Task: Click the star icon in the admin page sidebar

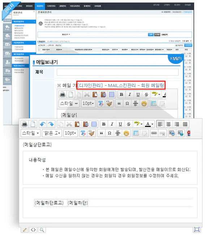Action: tap(7, 27)
